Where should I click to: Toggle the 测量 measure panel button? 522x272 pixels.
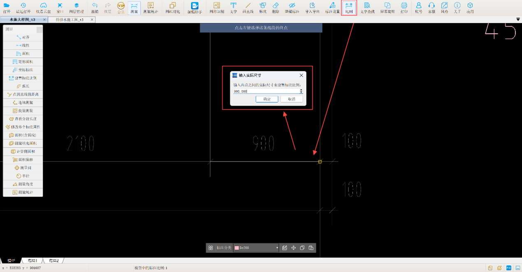pyautogui.click(x=134, y=7)
